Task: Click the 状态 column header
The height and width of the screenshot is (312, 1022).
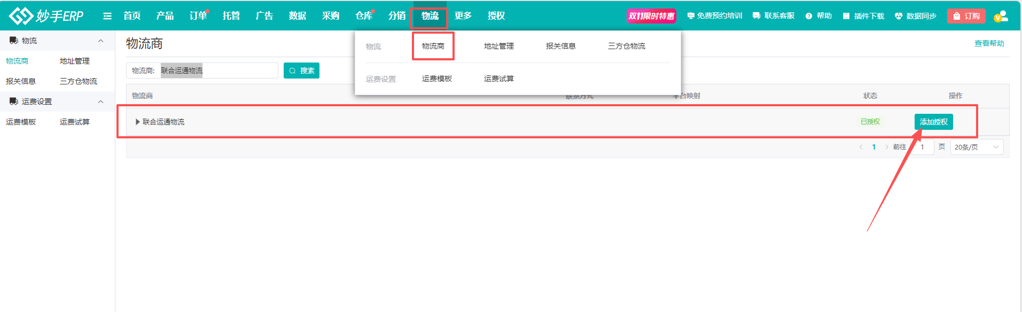Action: [x=870, y=96]
